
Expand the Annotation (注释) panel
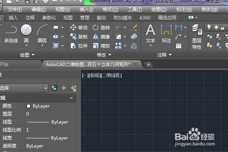165,55
